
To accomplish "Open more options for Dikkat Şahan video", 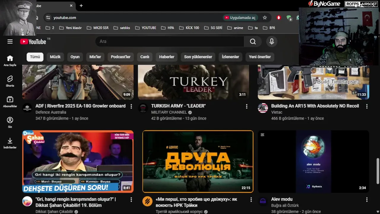I will (x=131, y=199).
